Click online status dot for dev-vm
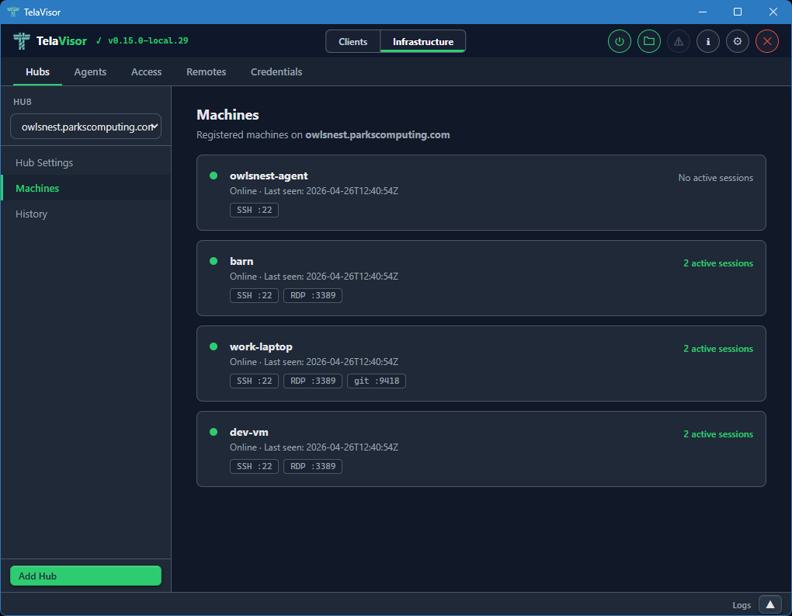This screenshot has width=792, height=616. 214,432
